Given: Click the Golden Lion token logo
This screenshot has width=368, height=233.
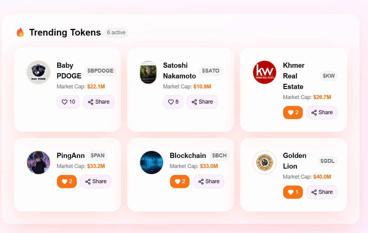Looking at the screenshot, I should [x=265, y=163].
